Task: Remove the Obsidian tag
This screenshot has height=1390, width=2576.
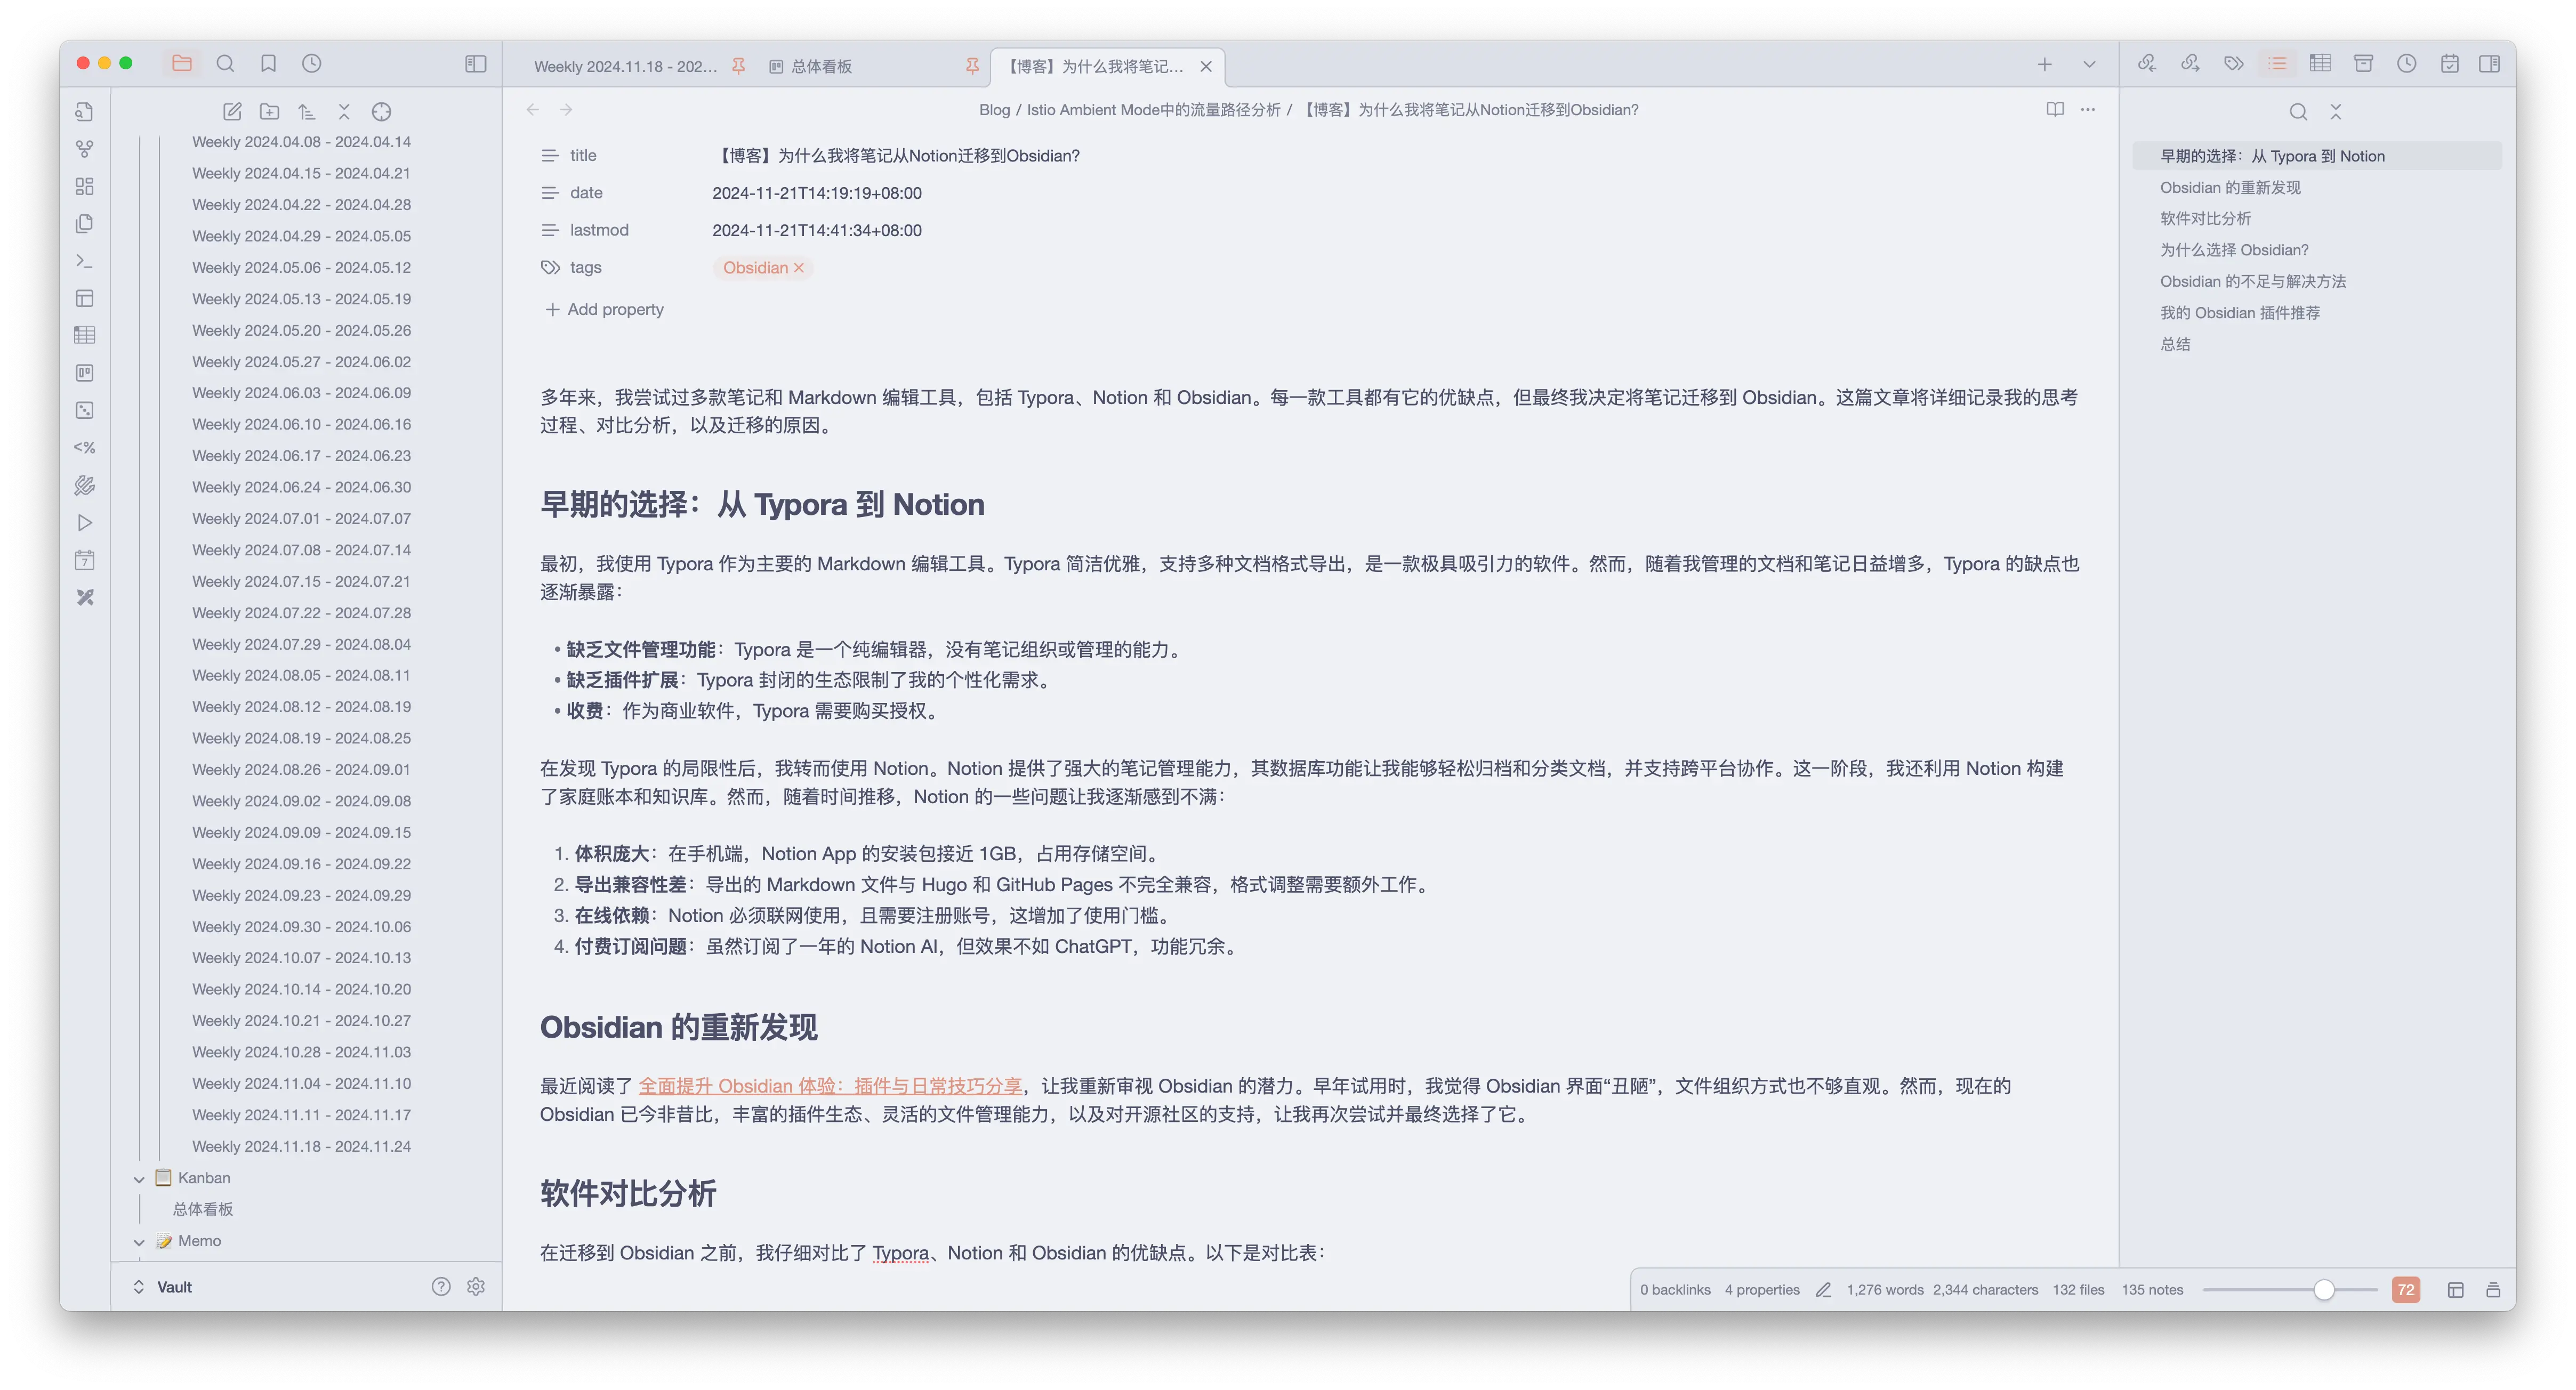Action: [x=799, y=268]
